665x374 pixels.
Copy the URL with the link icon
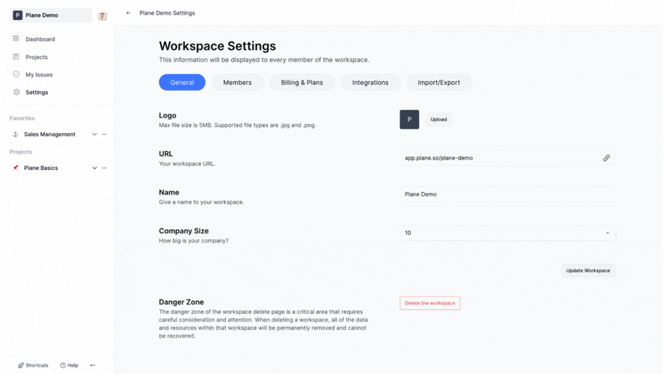point(607,157)
